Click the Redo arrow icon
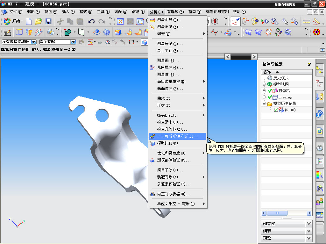Viewport: 326px width, 244px height. [x=102, y=21]
